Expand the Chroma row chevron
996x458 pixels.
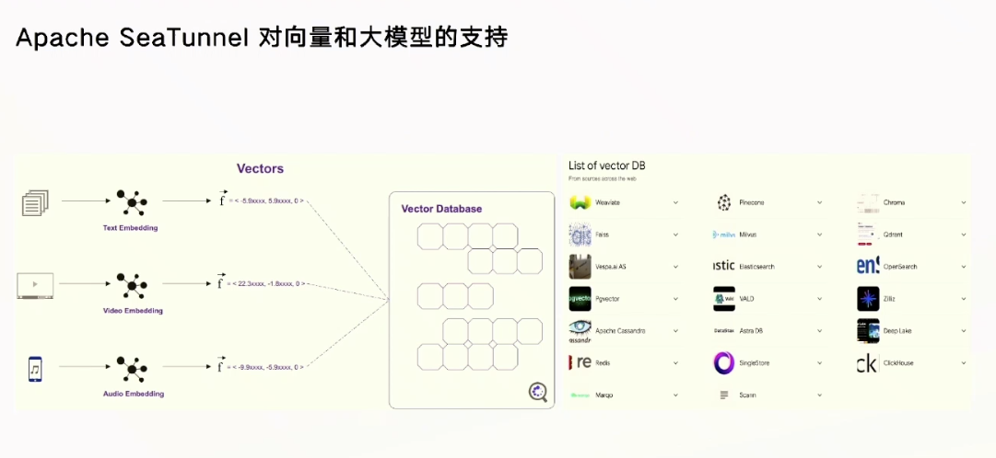point(964,203)
